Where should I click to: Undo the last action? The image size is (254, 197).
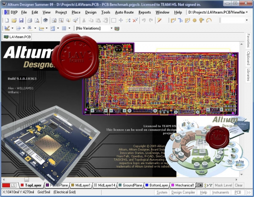pos(144,20)
